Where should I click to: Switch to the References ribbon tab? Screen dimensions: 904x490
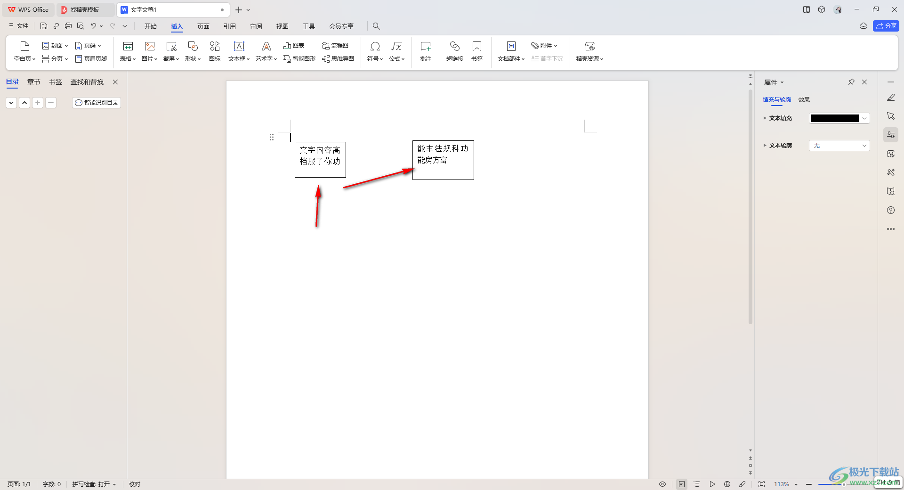point(230,26)
